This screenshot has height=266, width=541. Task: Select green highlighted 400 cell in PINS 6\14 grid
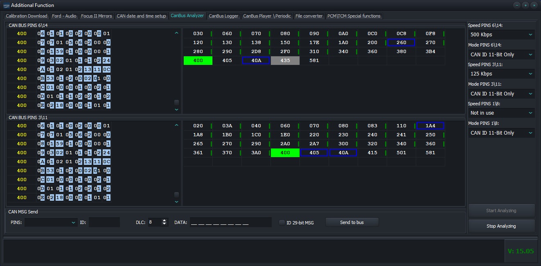point(198,60)
